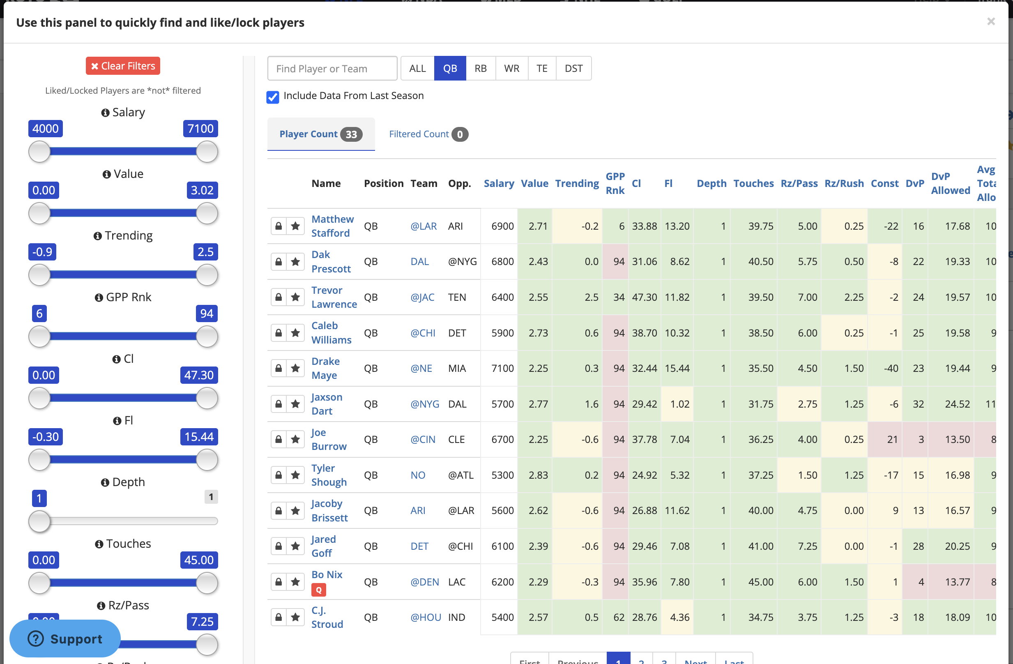The image size is (1013, 664).
Task: Click the Salary slider maximum handle
Action: [x=207, y=152]
